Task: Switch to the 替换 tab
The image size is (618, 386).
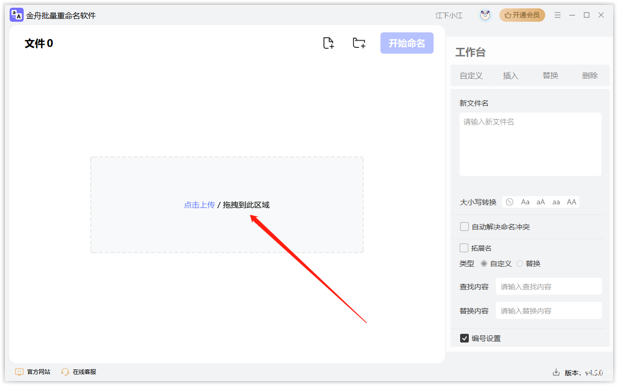Action: pyautogui.click(x=550, y=75)
